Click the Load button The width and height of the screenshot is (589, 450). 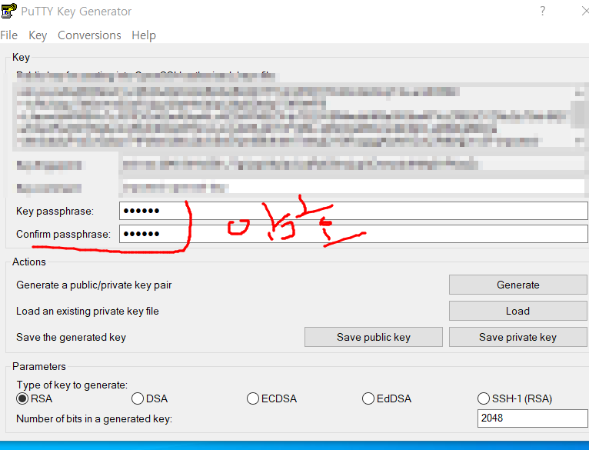(x=518, y=311)
